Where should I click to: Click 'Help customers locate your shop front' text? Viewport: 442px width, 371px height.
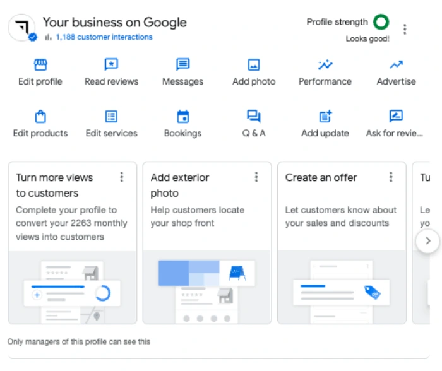click(x=197, y=216)
